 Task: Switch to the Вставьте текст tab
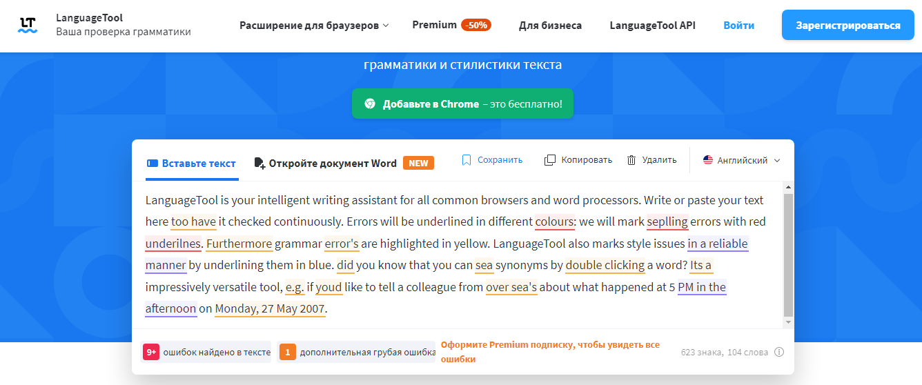(x=191, y=164)
